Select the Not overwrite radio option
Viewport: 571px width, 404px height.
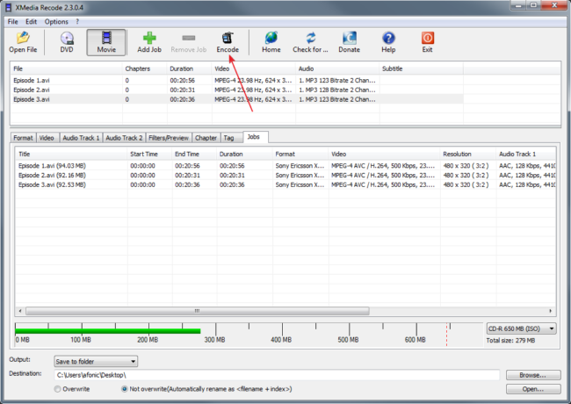point(124,388)
